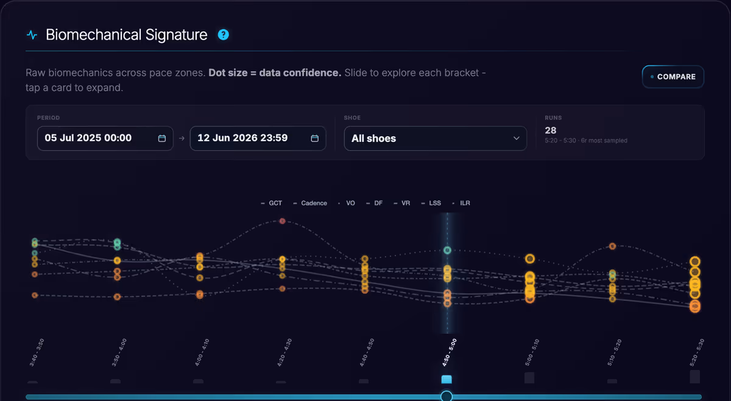Toggle Cadence series in chart legend
731x401 pixels.
[310, 203]
